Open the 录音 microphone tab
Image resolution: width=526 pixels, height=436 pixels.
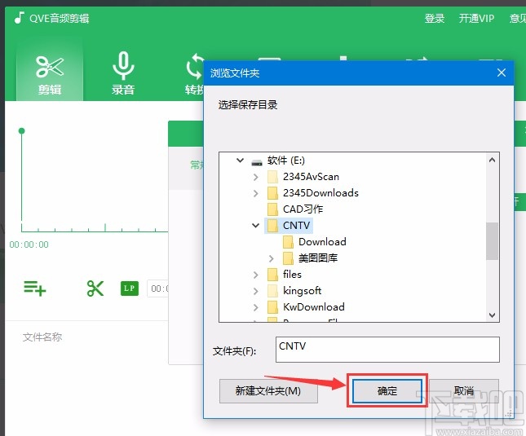[123, 74]
